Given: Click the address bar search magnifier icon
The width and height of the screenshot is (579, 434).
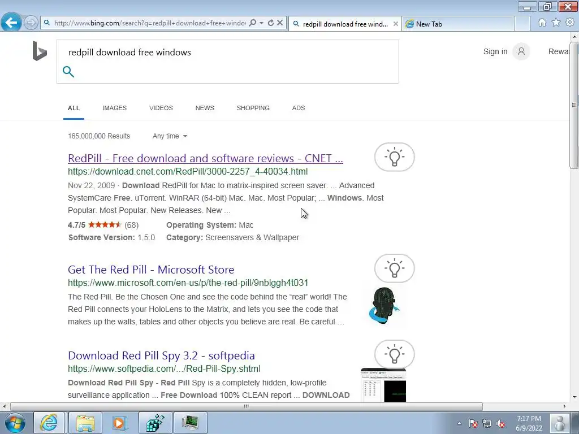Looking at the screenshot, I should (253, 23).
